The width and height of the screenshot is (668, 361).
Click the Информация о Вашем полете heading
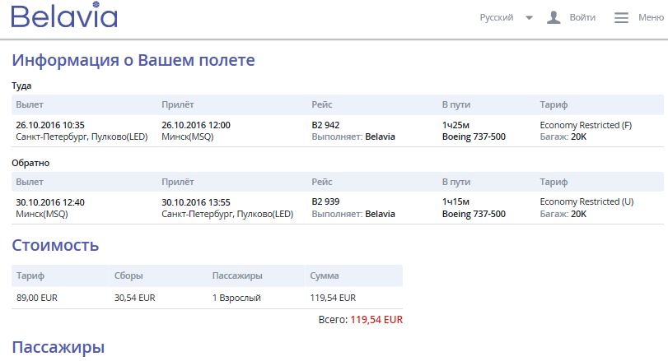[x=133, y=60]
